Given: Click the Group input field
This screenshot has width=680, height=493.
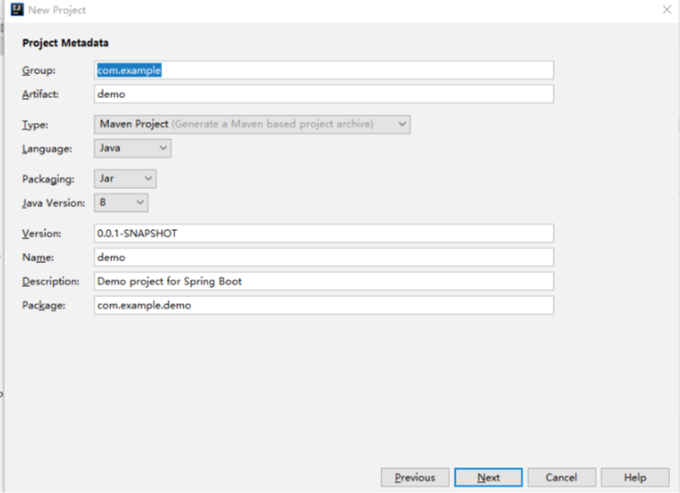Looking at the screenshot, I should 324,71.
